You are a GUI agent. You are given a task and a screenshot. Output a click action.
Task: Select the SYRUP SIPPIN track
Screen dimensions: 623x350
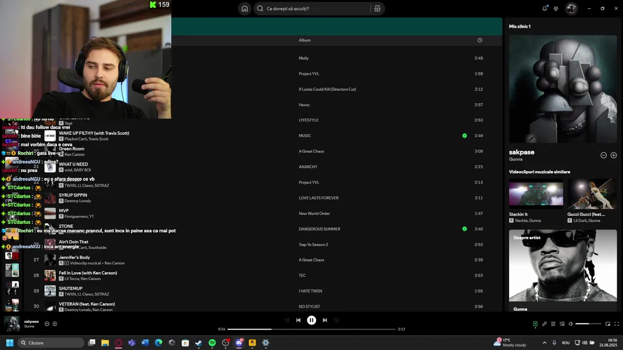tap(263, 198)
